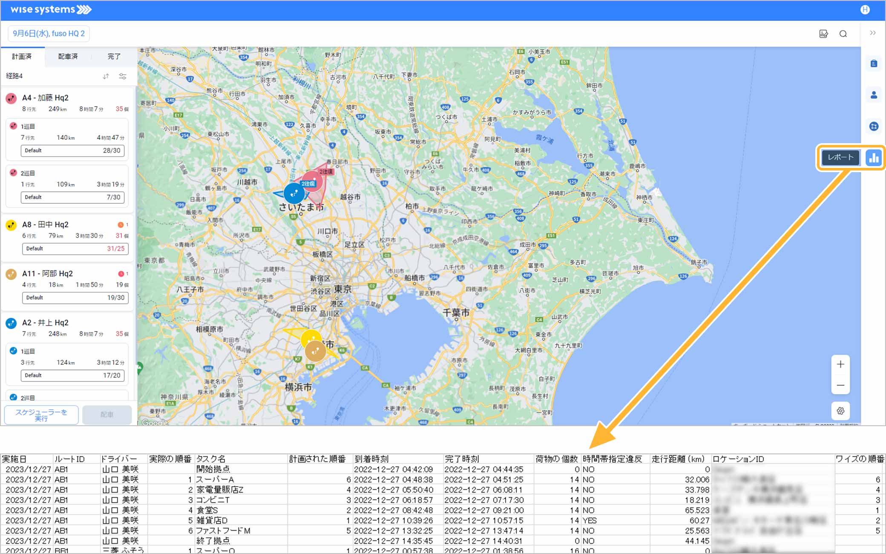
Task: Click the 配車 dispatch button
Action: click(107, 415)
